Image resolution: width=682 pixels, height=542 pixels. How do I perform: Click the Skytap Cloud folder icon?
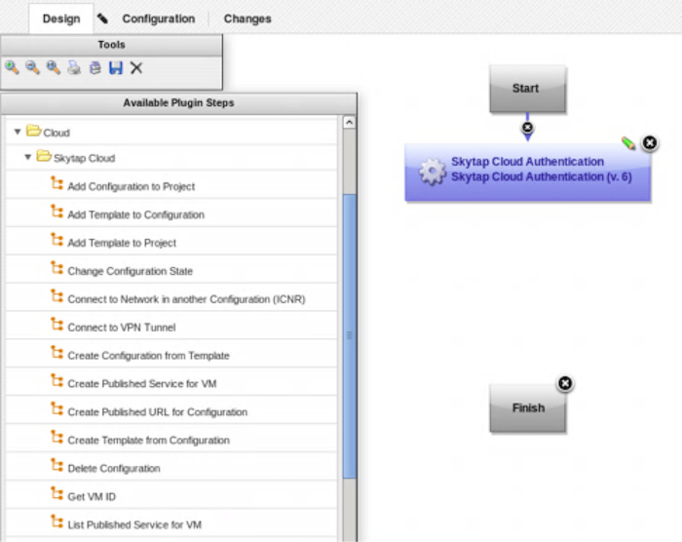coord(44,156)
